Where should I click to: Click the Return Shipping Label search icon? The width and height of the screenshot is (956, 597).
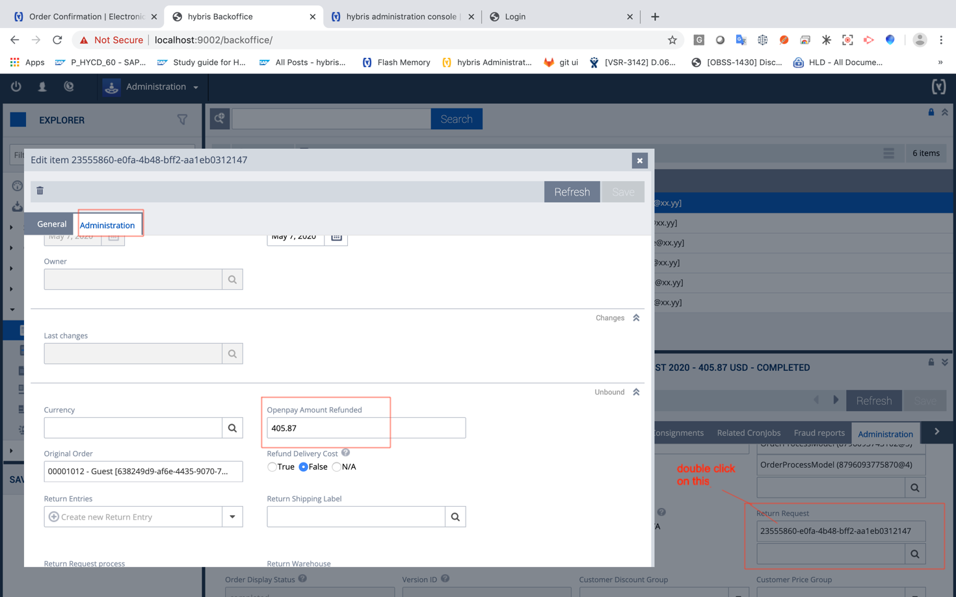[455, 517]
